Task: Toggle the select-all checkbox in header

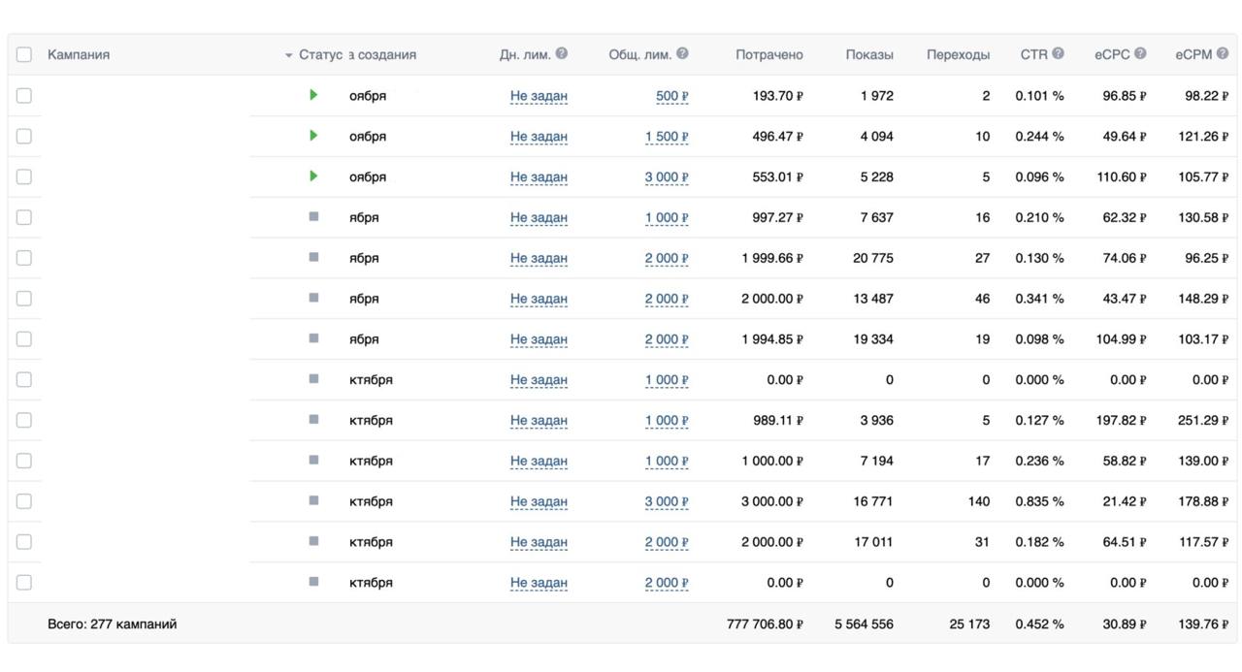Action: coord(24,55)
